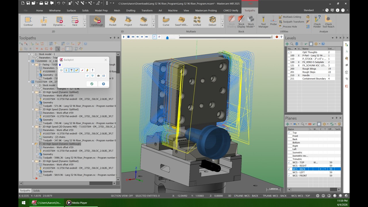Viewport: 368px width, 207px height.
Task: Run Check Holder analysis
Action: click(317, 22)
